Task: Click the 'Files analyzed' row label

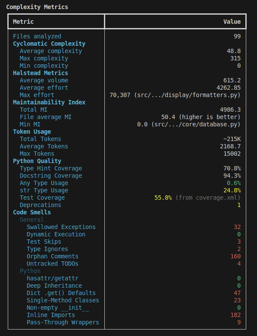Action: click(37, 36)
